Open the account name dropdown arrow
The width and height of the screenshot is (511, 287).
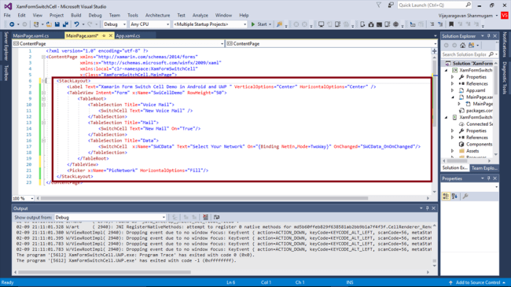pos(497,15)
